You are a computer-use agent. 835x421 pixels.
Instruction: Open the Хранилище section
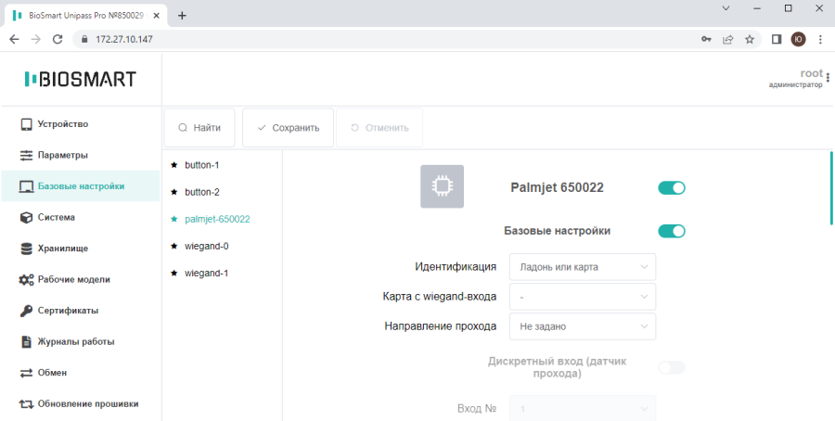point(81,249)
